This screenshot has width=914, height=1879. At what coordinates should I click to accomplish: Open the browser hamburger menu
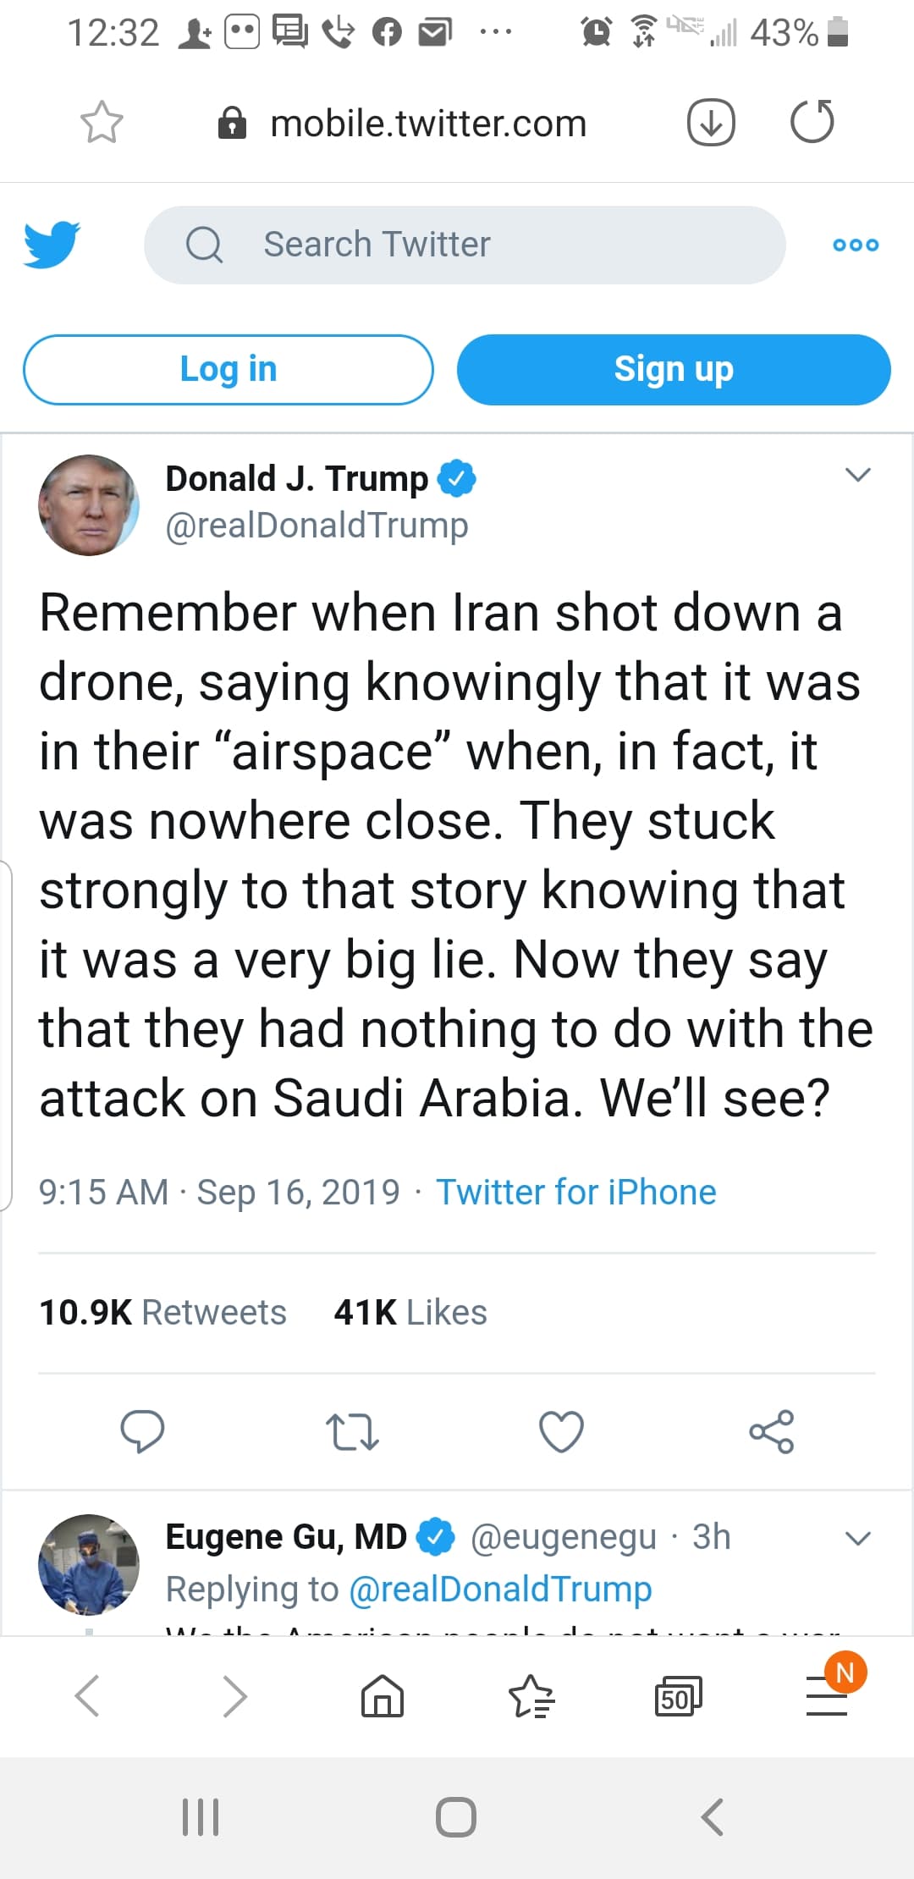(x=827, y=1696)
